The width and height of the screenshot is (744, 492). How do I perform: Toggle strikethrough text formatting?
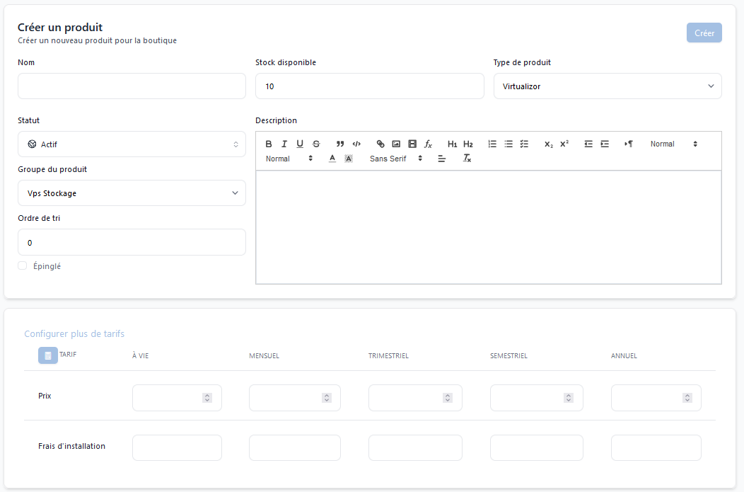(316, 144)
